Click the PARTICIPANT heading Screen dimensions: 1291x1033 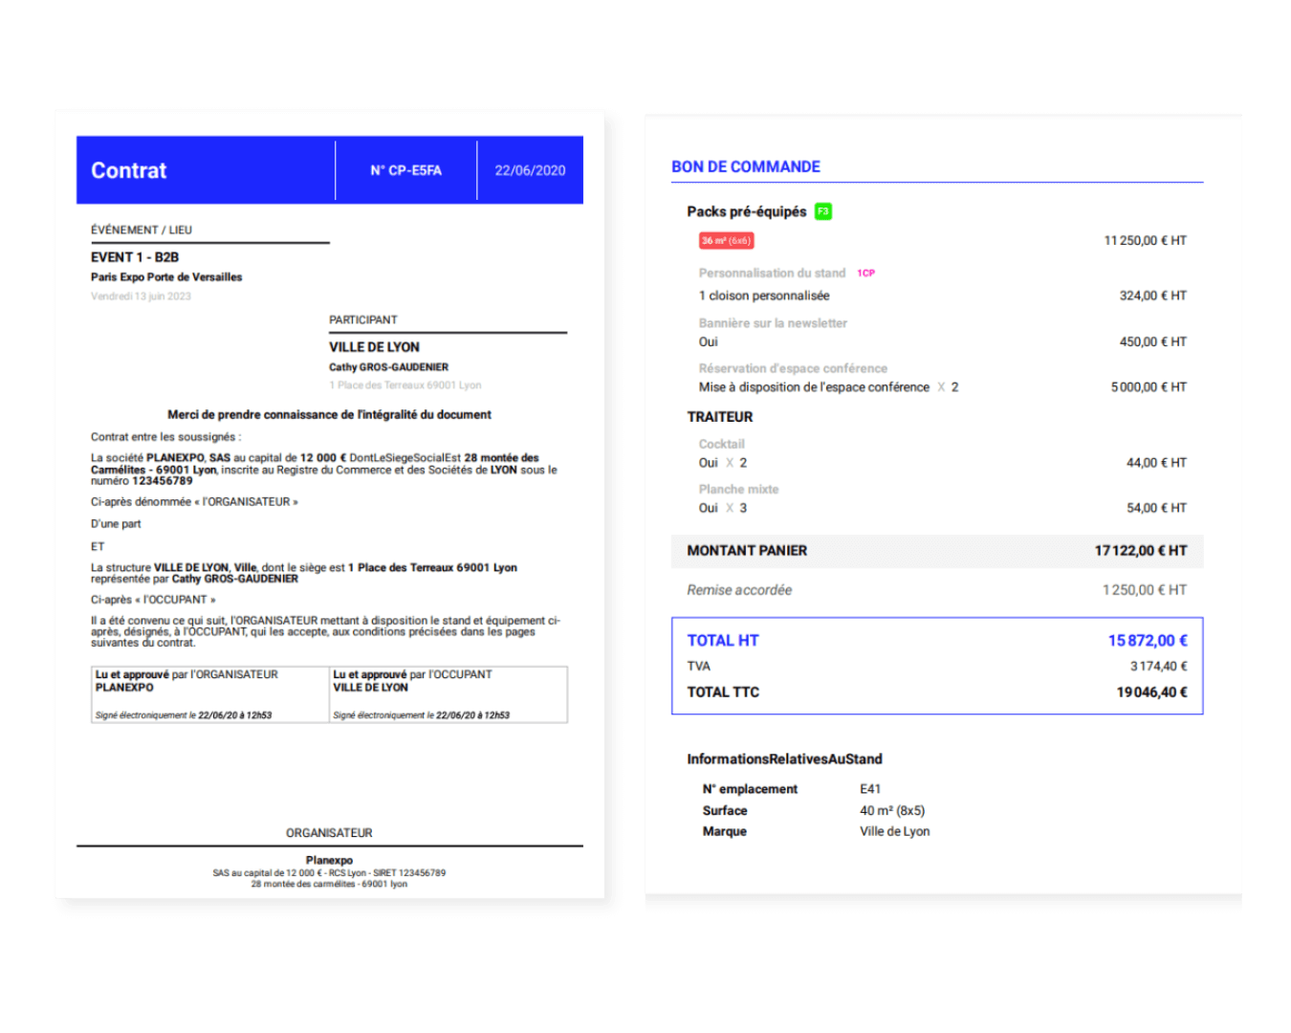(x=363, y=319)
